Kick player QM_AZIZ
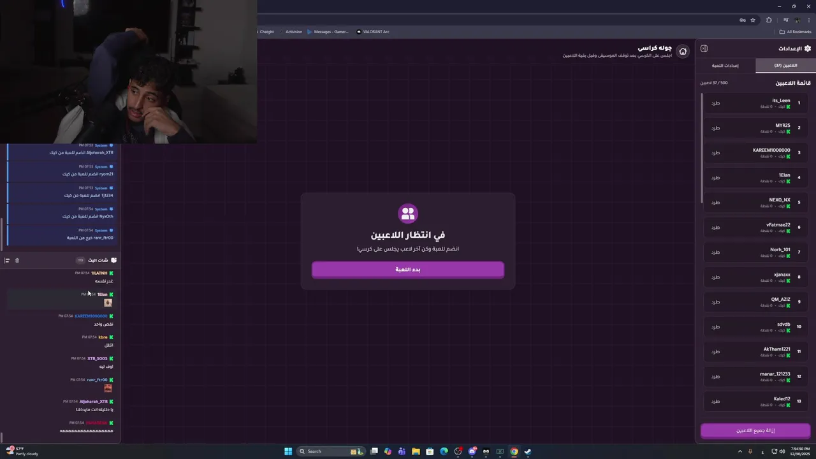816x459 pixels. (715, 302)
